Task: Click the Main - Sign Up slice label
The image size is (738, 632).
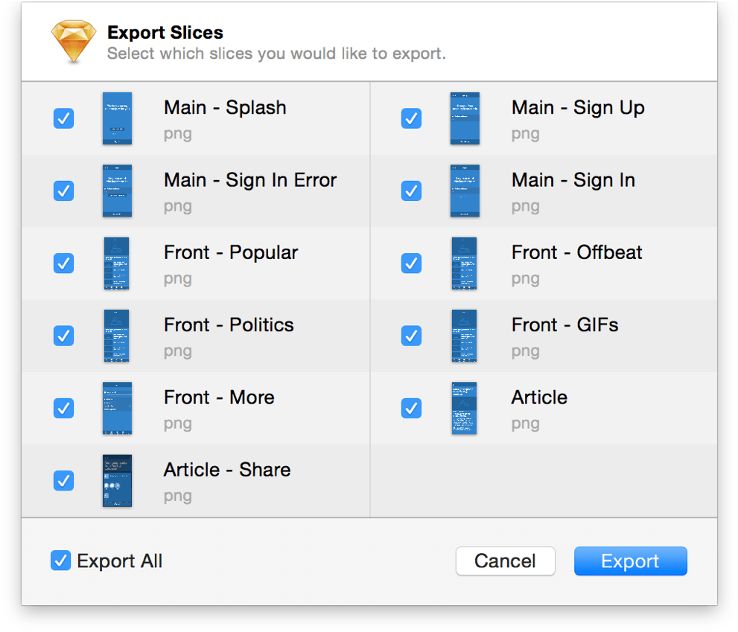Action: pos(578,108)
